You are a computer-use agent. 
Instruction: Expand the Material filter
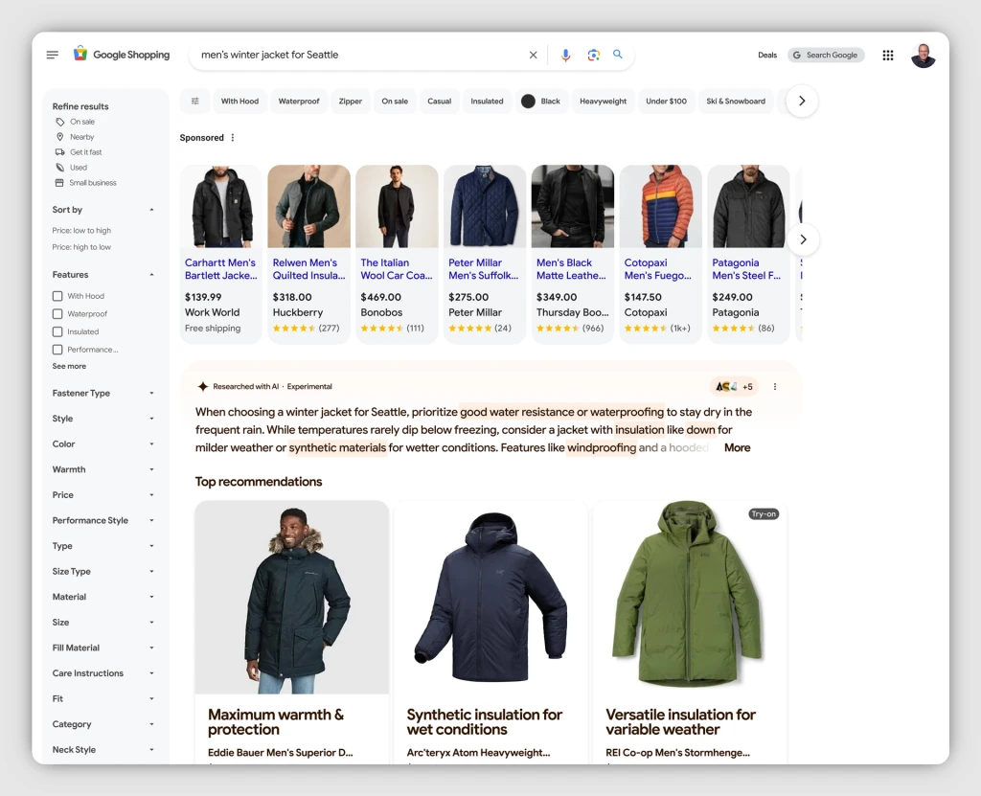click(x=103, y=597)
